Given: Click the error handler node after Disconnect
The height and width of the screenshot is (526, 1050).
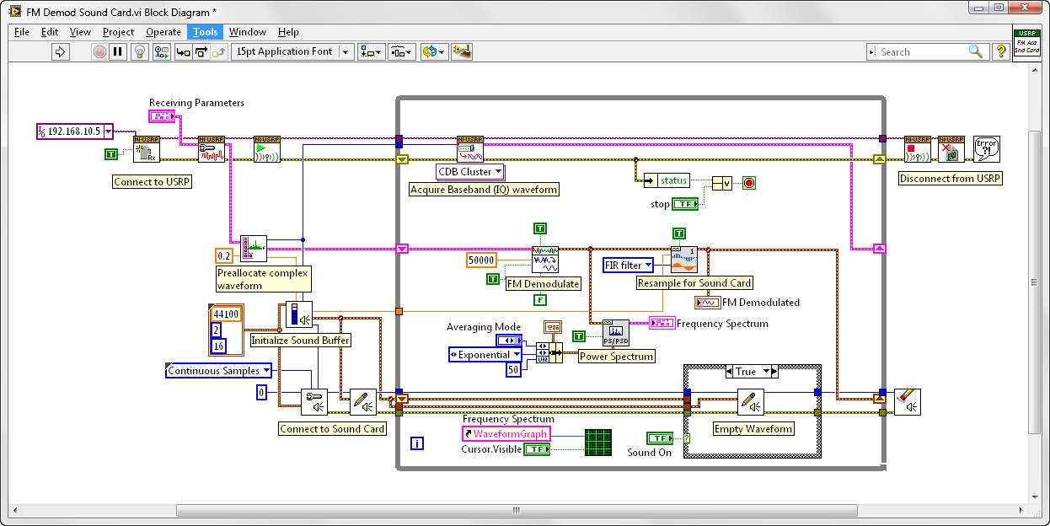Looking at the screenshot, I should pyautogui.click(x=986, y=149).
